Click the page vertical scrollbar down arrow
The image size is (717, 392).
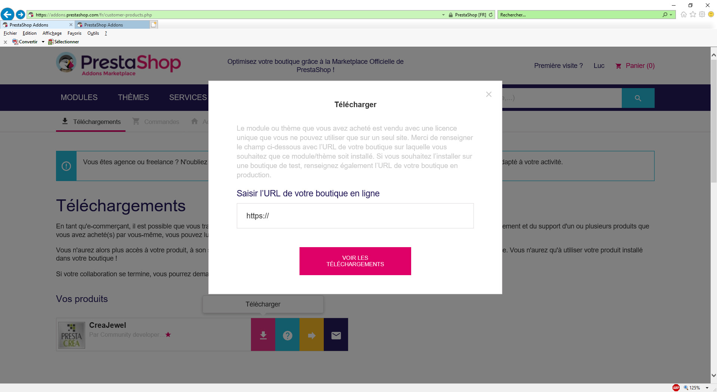pyautogui.click(x=714, y=375)
